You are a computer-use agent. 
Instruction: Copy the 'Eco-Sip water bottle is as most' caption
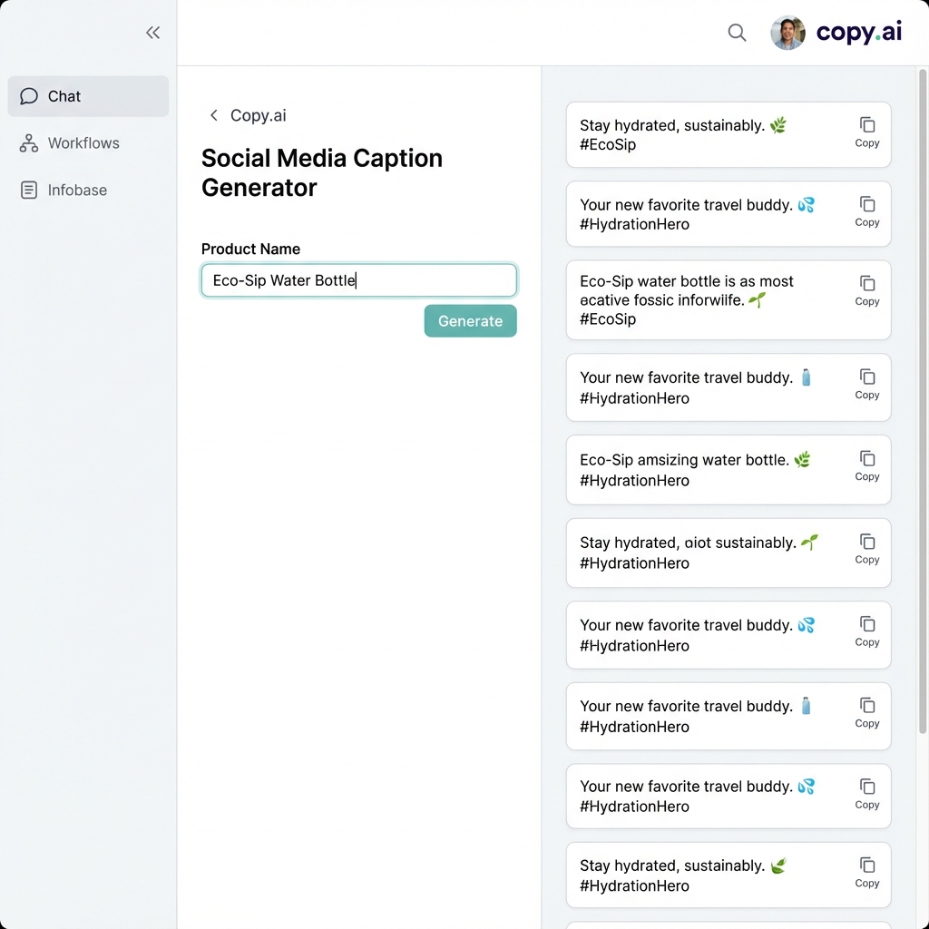[x=866, y=289]
